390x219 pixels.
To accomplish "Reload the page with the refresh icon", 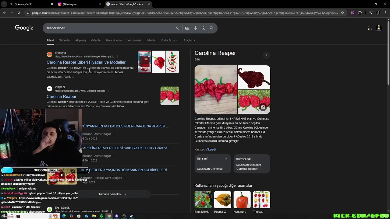I will coord(19,13).
